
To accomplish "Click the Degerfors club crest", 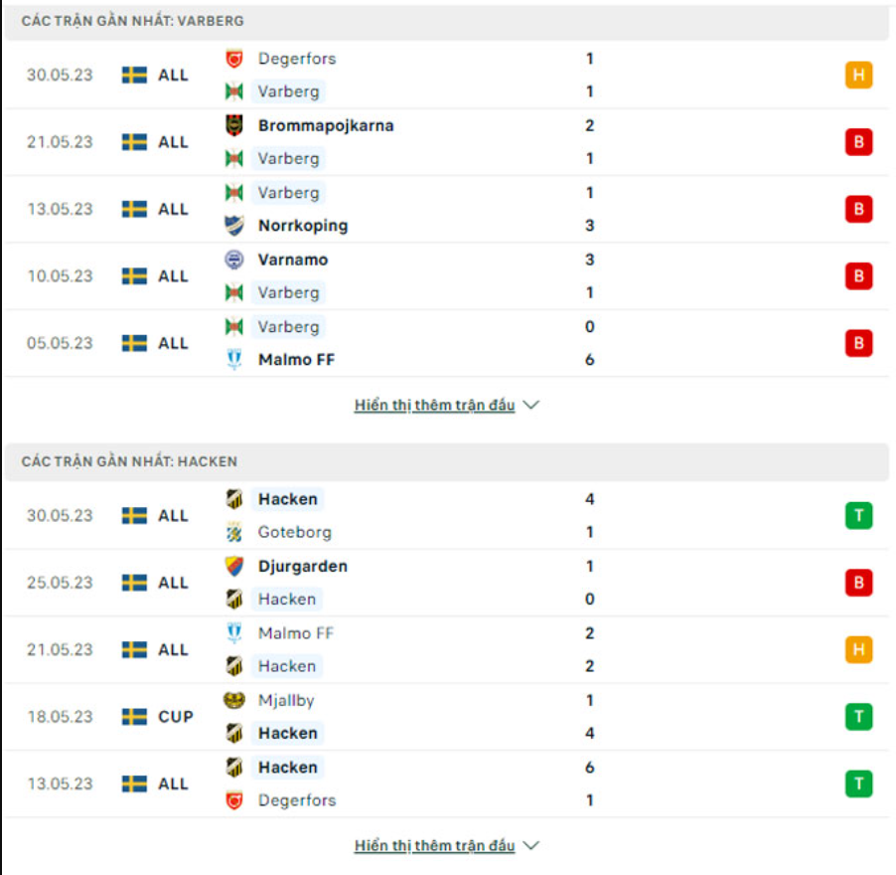I will 232,59.
